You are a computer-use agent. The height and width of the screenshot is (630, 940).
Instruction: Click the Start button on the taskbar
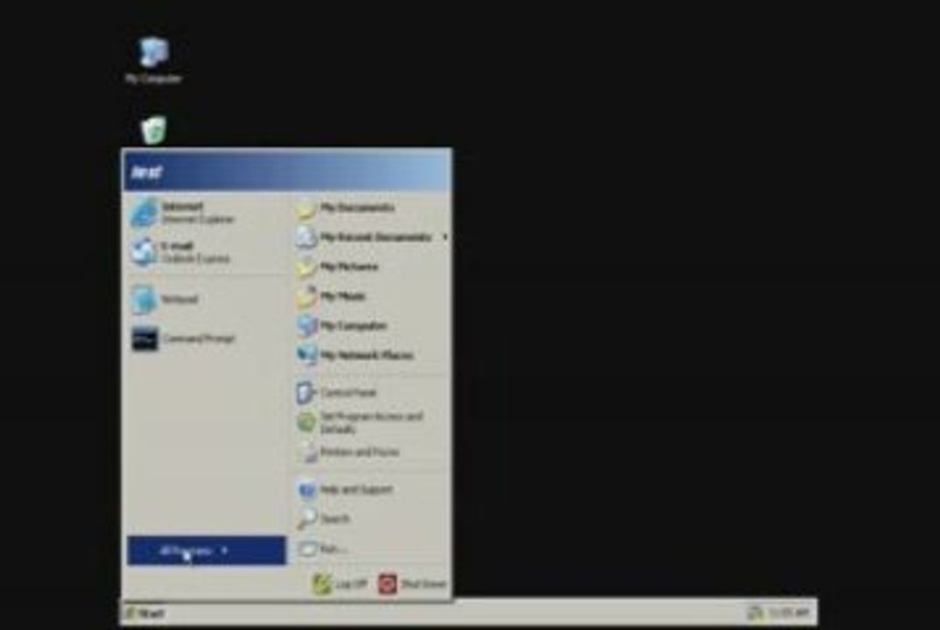(x=144, y=613)
